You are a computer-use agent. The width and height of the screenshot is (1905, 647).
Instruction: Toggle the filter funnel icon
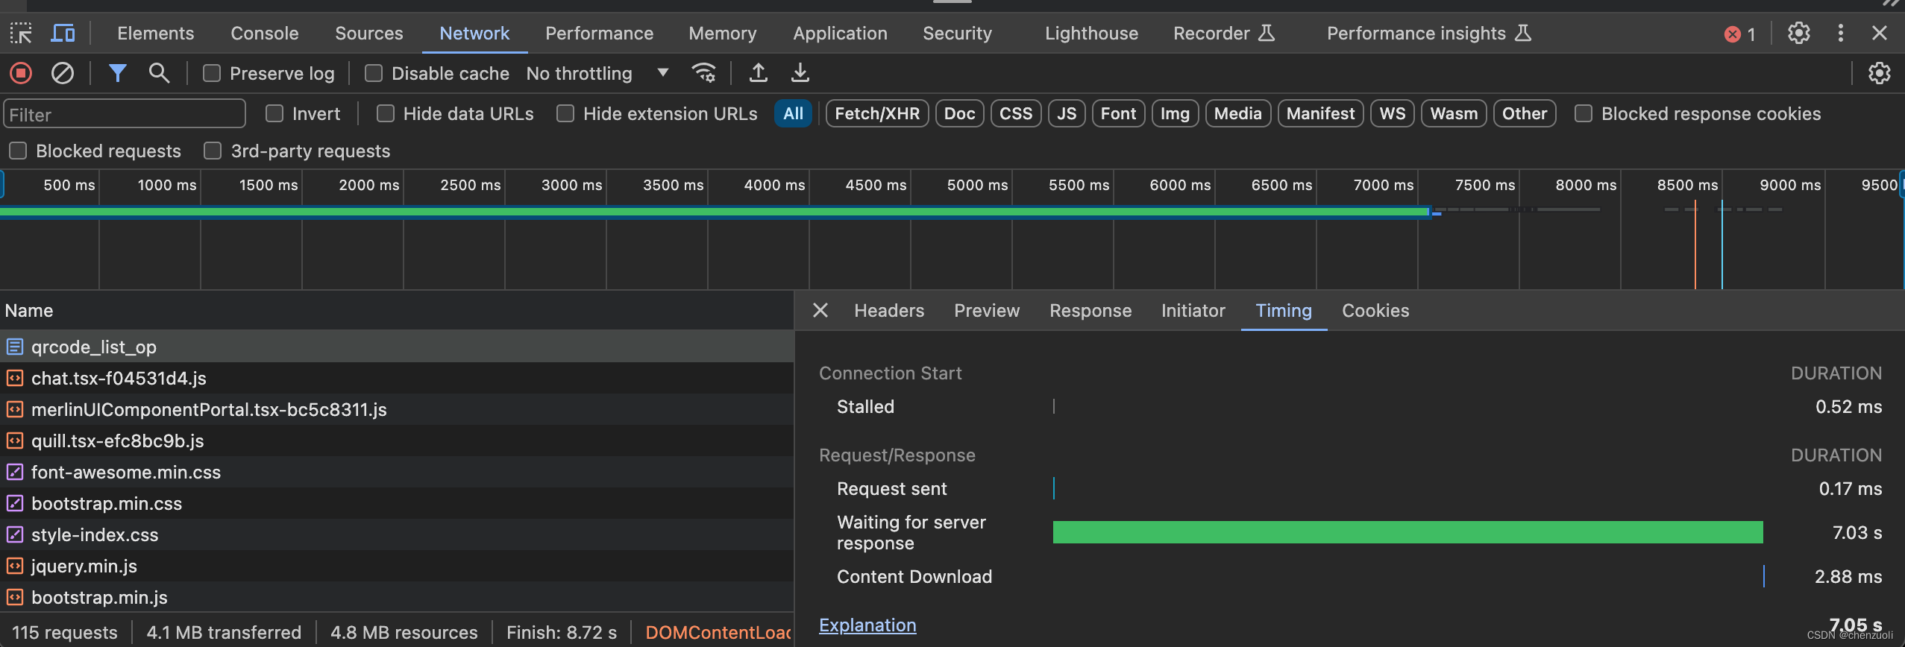tap(117, 73)
